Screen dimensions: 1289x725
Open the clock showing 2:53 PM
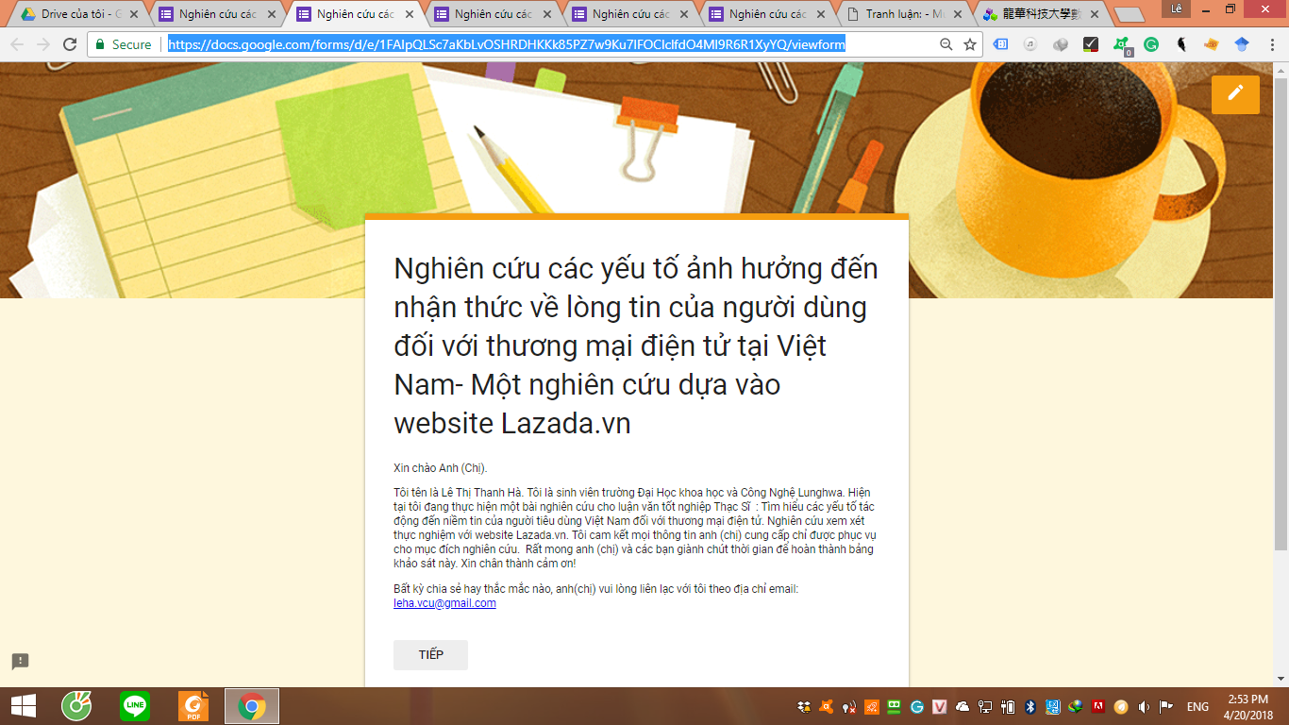tap(1247, 706)
